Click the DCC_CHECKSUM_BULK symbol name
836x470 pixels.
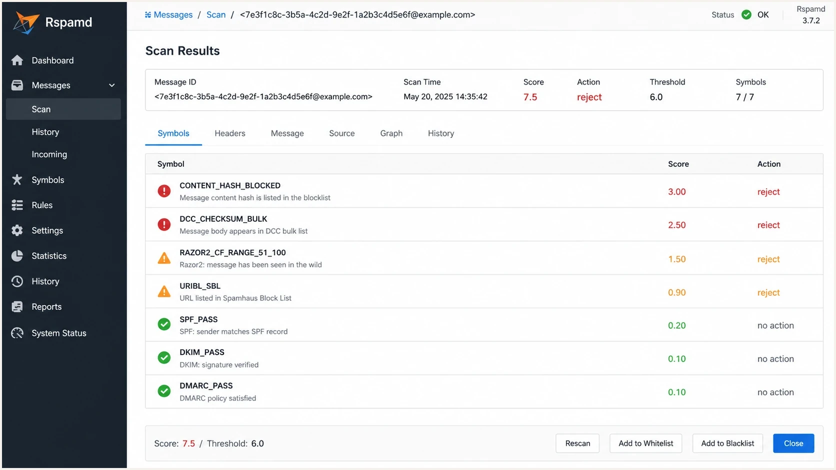click(223, 219)
